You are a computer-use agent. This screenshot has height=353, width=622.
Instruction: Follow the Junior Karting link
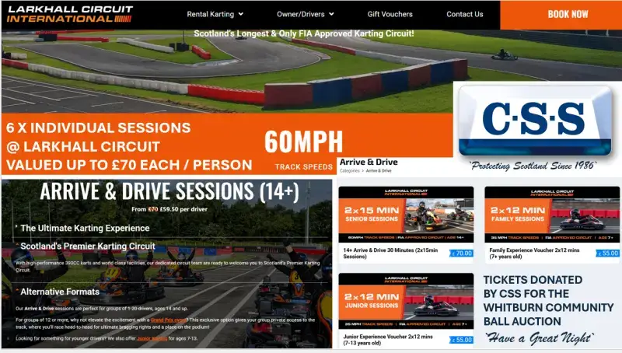(152, 338)
